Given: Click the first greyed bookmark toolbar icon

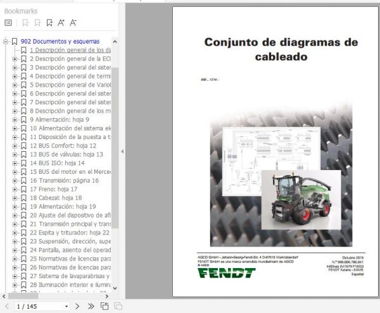Looking at the screenshot, I should [x=25, y=23].
